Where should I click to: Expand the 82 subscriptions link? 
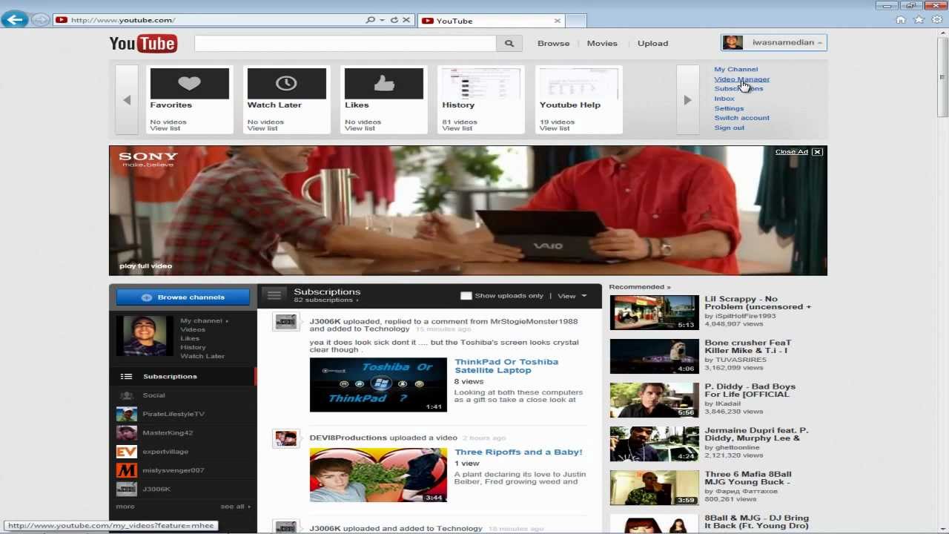point(326,300)
